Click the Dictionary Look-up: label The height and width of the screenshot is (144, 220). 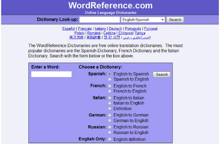[58, 20]
